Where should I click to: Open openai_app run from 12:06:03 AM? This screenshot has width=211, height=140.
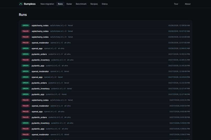105,48
